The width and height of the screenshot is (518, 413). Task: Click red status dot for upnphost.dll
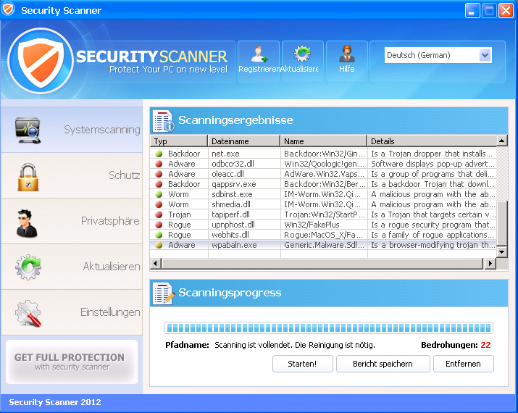tap(159, 225)
